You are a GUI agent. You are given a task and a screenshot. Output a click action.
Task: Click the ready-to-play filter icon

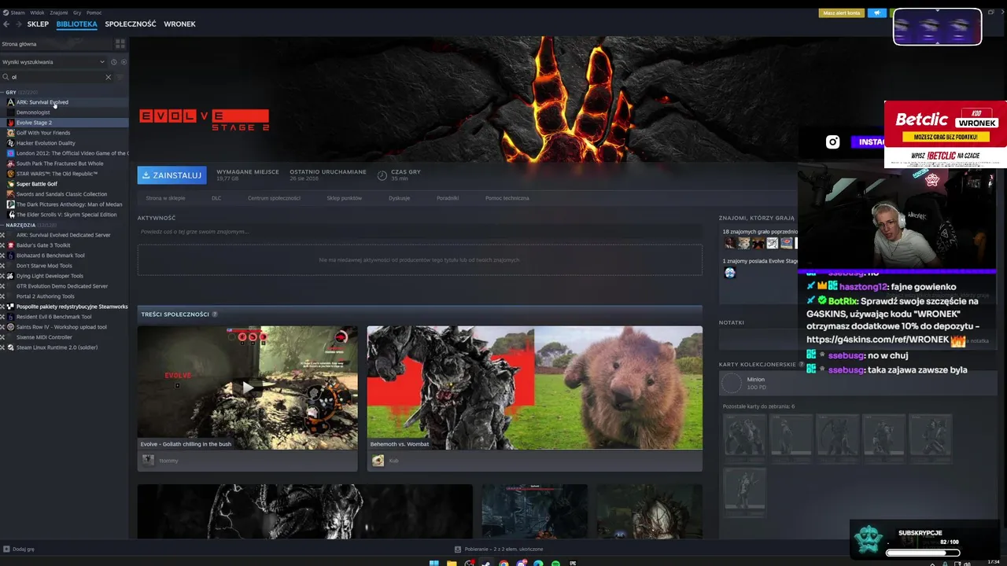point(124,62)
